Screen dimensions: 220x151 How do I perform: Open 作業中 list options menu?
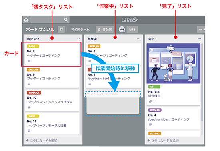point(139,39)
